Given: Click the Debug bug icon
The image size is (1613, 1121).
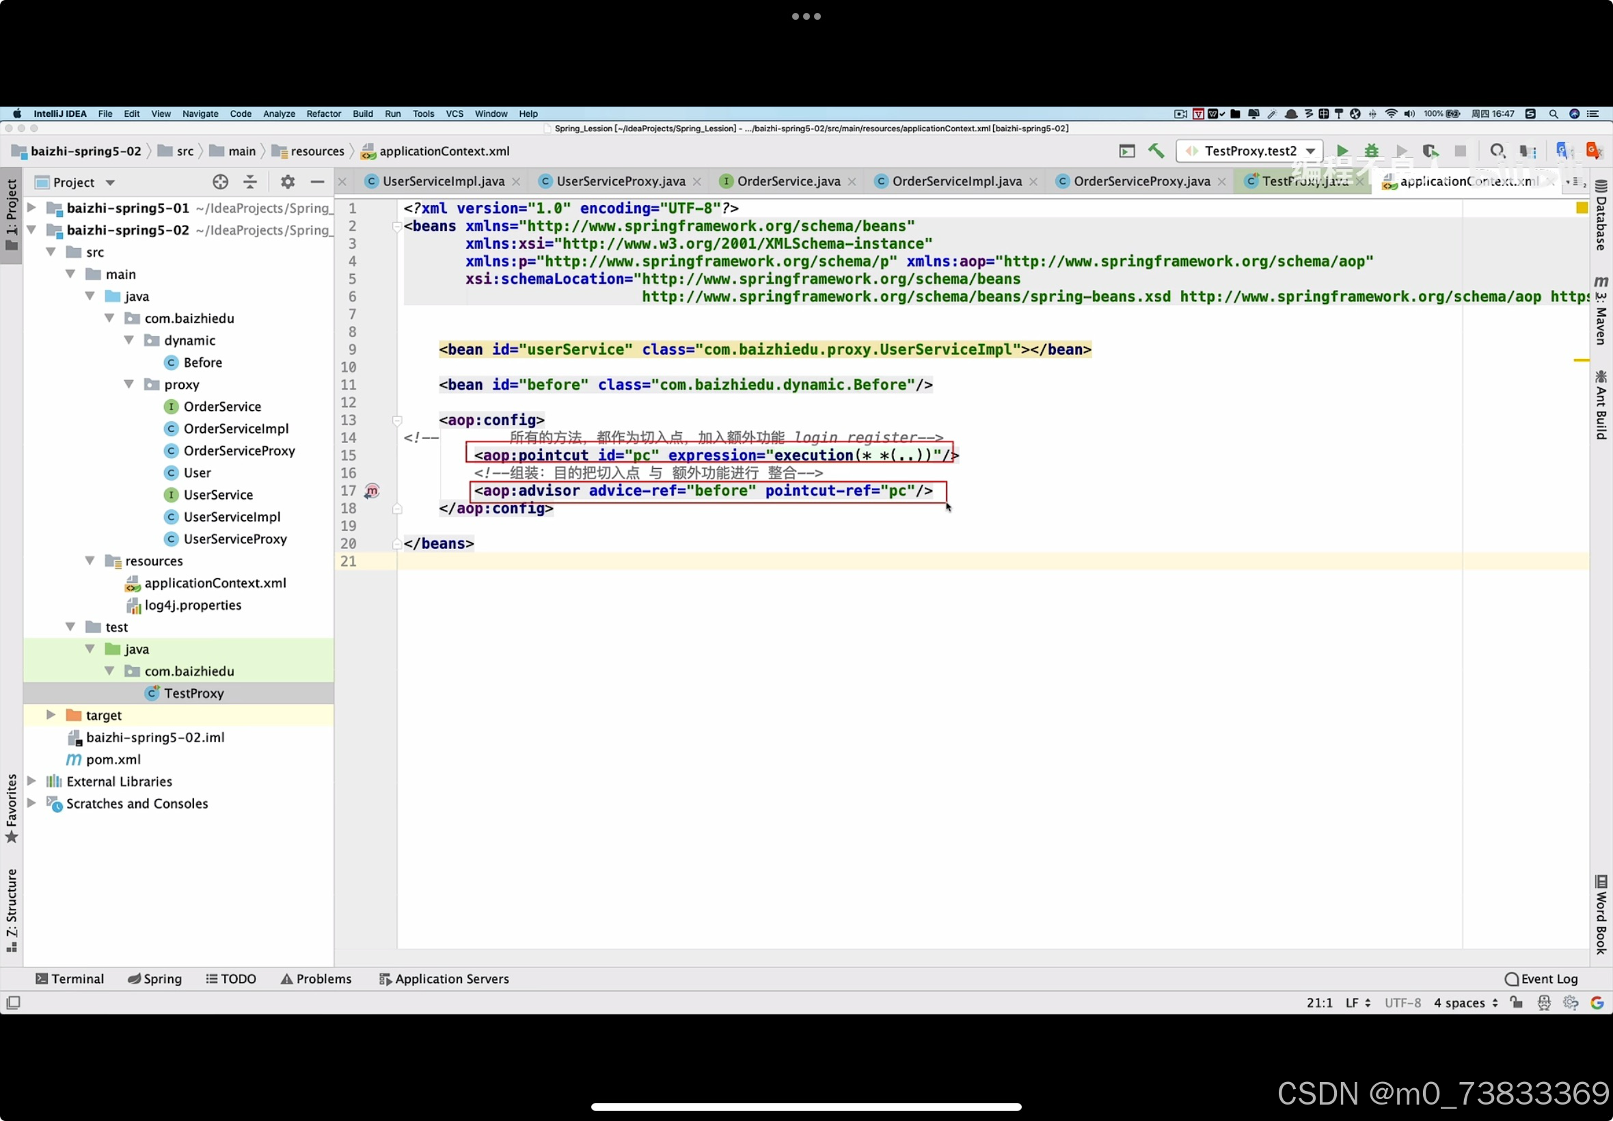Looking at the screenshot, I should tap(1372, 151).
